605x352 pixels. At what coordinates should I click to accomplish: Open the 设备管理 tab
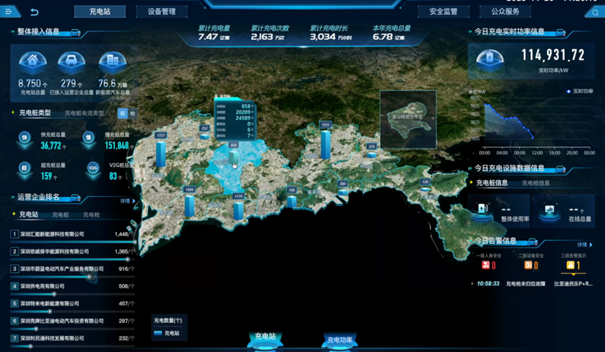[161, 12]
